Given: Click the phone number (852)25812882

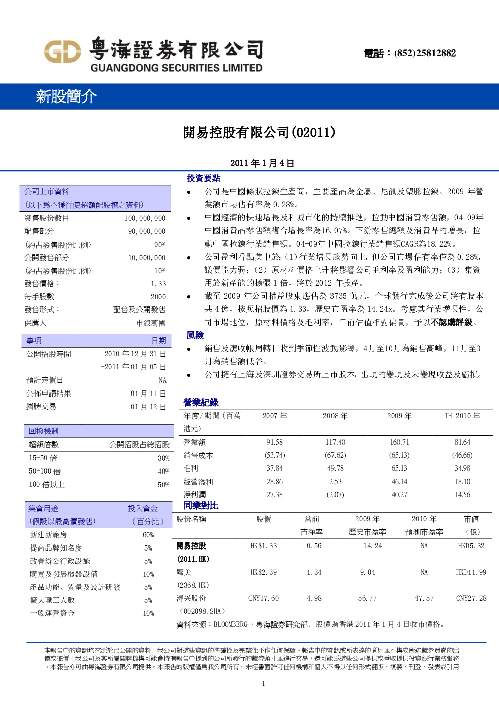Looking at the screenshot, I should (425, 53).
